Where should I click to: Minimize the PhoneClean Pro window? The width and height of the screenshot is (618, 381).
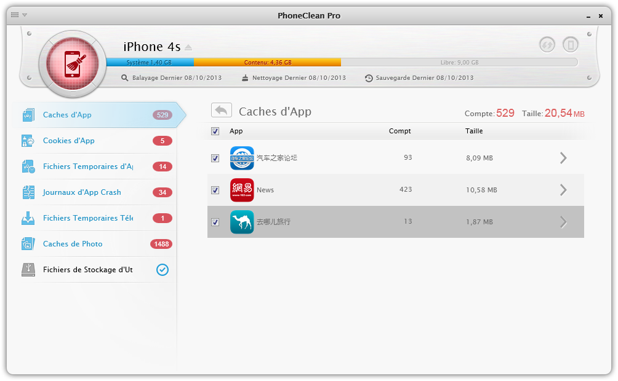588,16
